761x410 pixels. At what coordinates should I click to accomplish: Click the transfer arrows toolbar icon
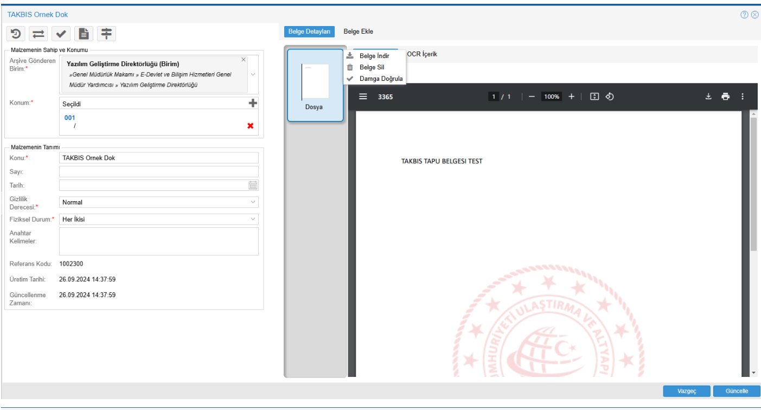click(x=39, y=34)
